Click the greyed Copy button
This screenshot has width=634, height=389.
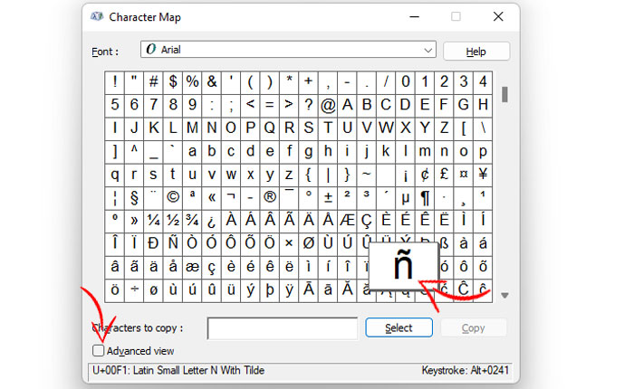pos(473,327)
